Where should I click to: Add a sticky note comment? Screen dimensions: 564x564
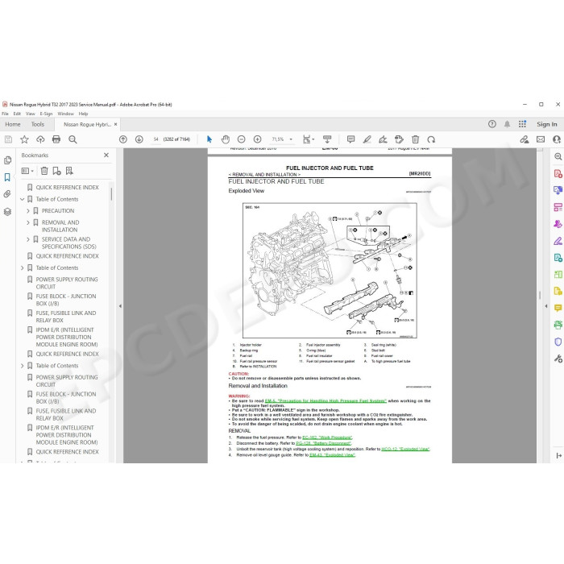pos(350,139)
